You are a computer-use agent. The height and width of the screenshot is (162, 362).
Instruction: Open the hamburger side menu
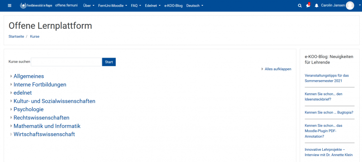[x=10, y=5]
